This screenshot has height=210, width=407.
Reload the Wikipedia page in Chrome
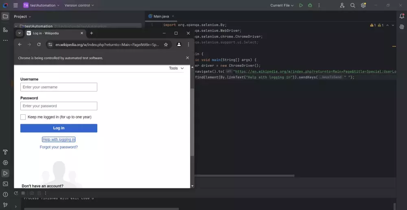coord(39,44)
